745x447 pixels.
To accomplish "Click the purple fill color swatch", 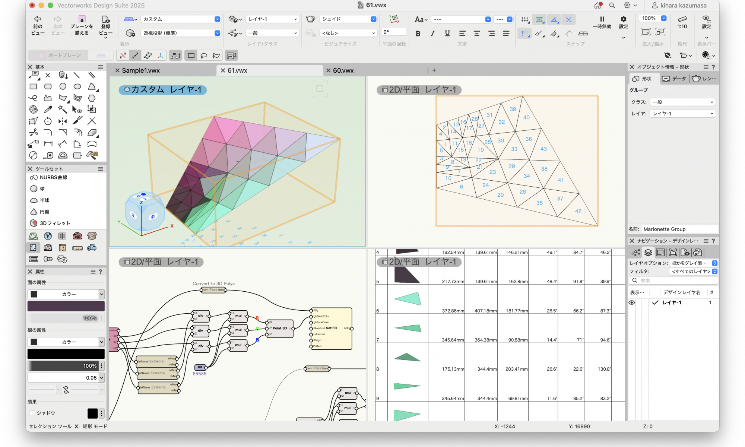I will click(x=66, y=306).
